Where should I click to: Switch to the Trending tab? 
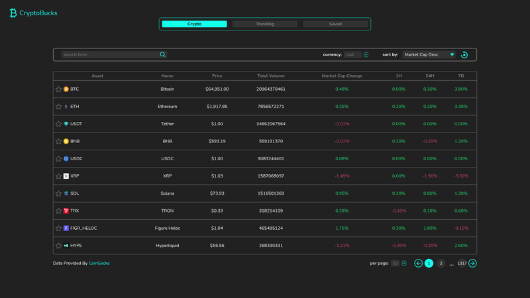(x=265, y=24)
